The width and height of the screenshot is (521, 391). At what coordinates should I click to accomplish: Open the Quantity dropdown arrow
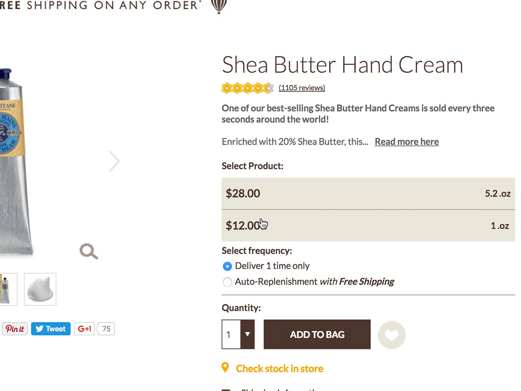tap(247, 334)
